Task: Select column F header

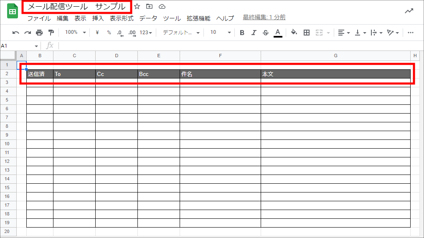Action: click(x=221, y=56)
